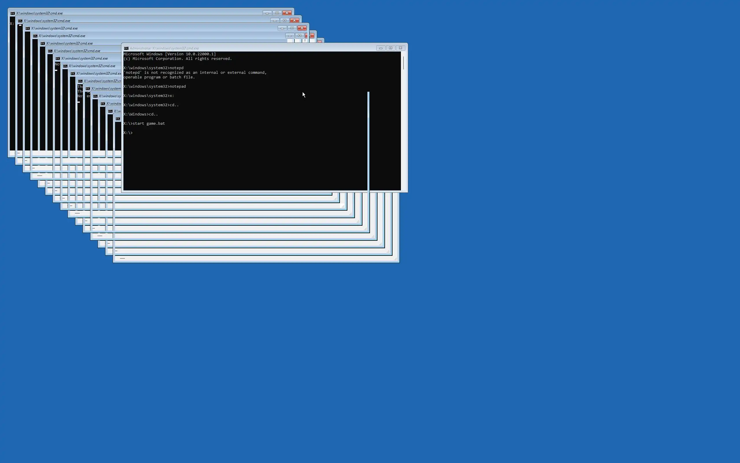Click resize grip of lowest bottom-right window
Image resolution: width=740 pixels, height=463 pixels.
click(395, 259)
